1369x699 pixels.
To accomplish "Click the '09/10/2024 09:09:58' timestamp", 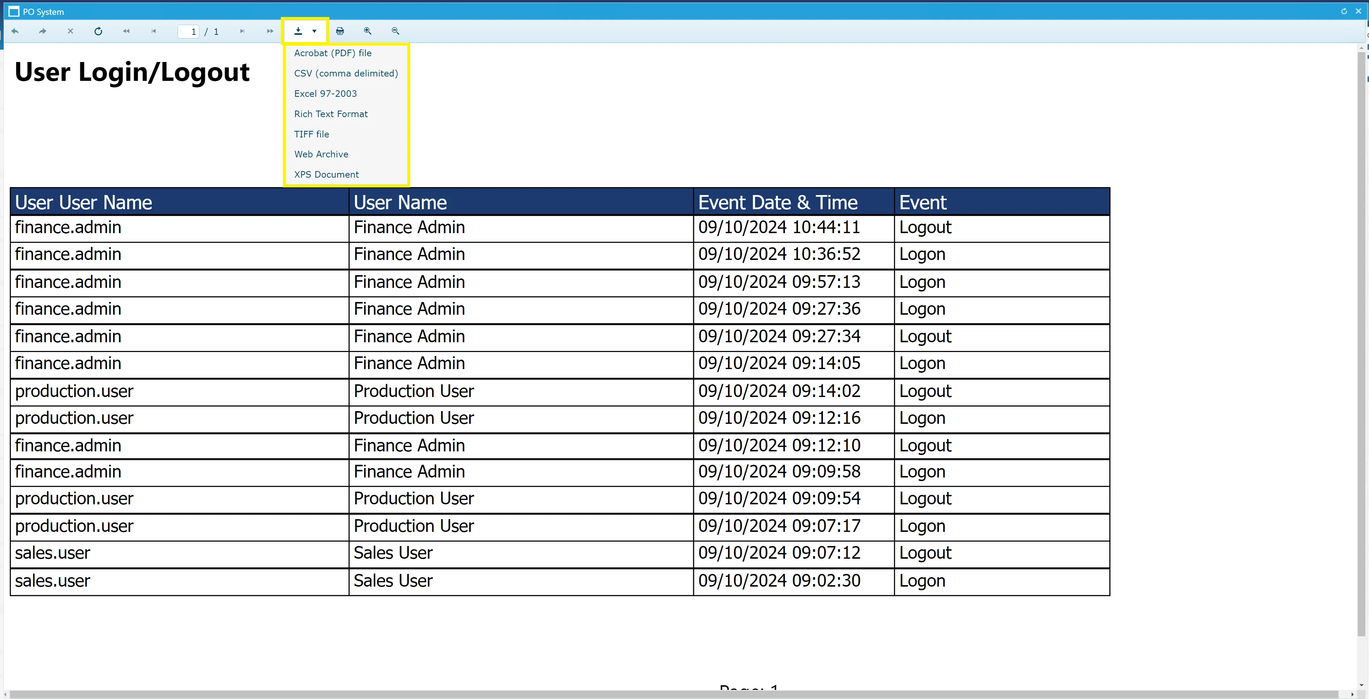I will tap(779, 472).
